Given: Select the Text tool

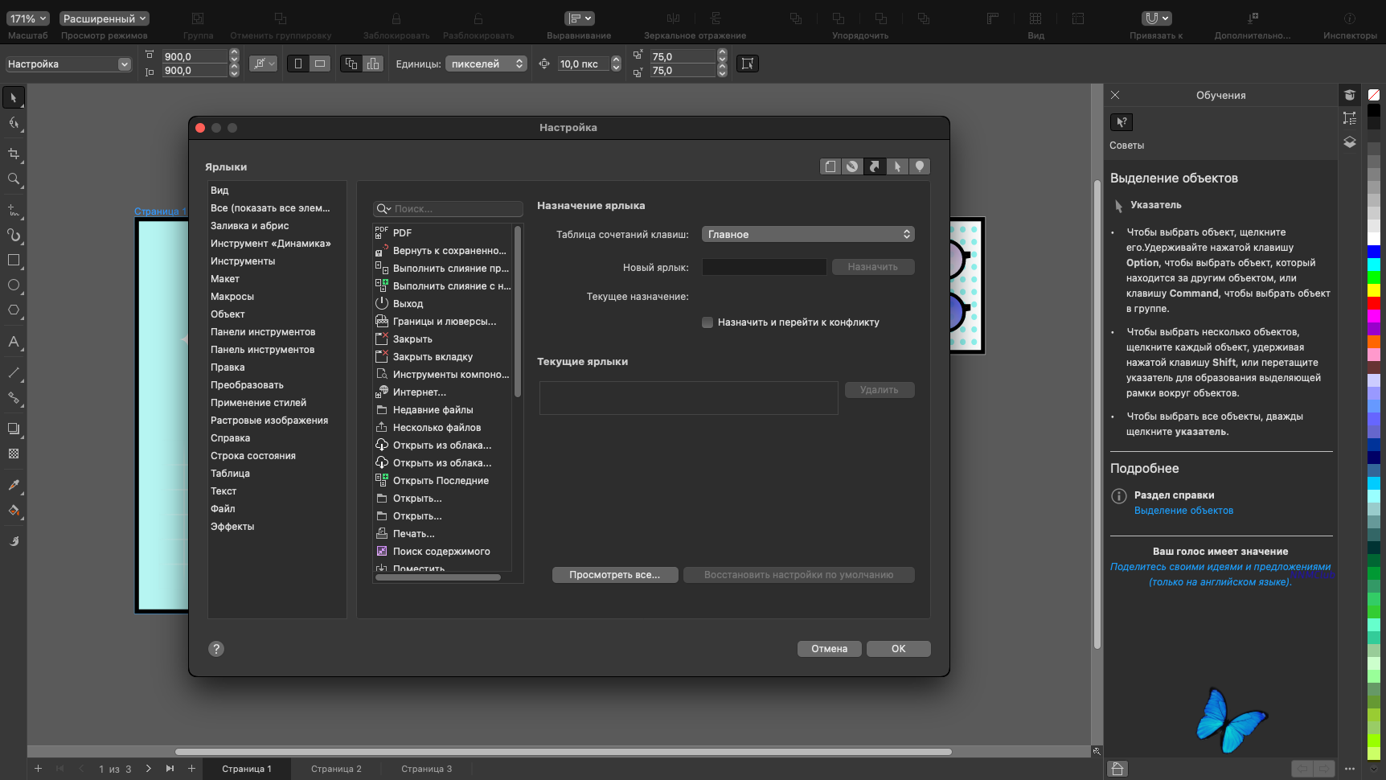Looking at the screenshot, I should pos(14,342).
